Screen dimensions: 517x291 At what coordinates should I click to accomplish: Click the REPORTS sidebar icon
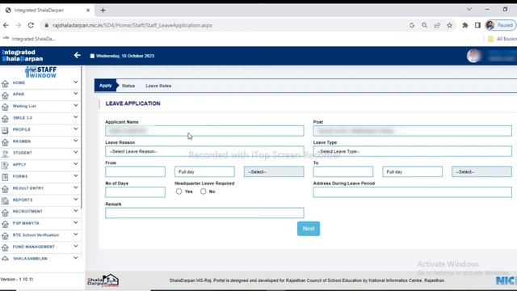(5, 200)
